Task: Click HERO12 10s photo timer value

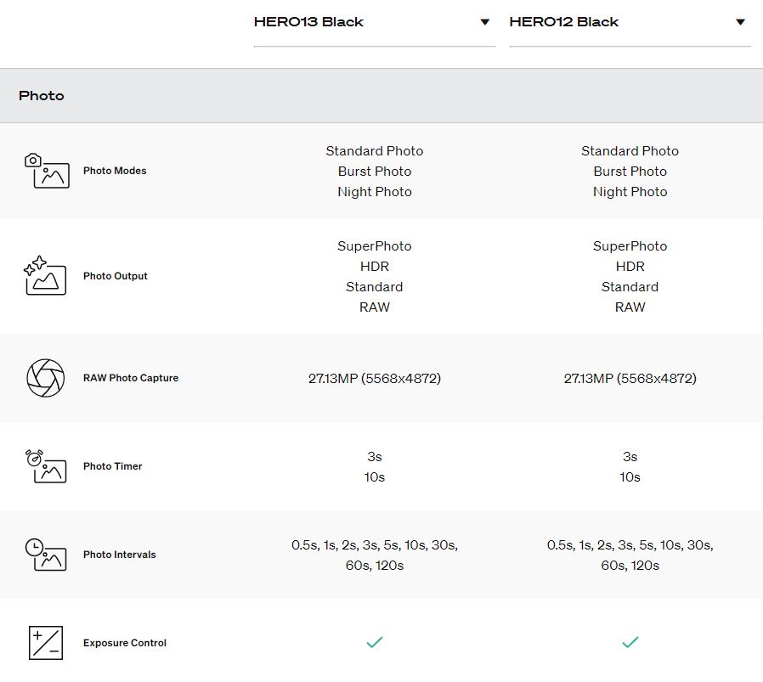Action: pos(630,477)
